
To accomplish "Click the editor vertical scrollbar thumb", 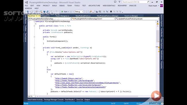I will click(158, 36).
